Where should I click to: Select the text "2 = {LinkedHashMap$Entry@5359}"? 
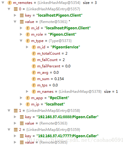[x=50, y=130]
